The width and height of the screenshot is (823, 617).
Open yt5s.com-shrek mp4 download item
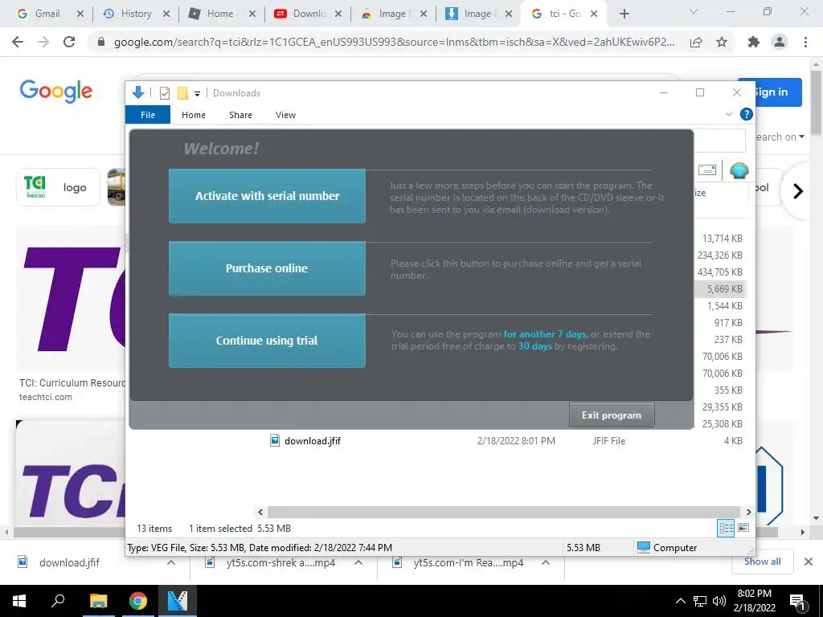pyautogui.click(x=280, y=563)
